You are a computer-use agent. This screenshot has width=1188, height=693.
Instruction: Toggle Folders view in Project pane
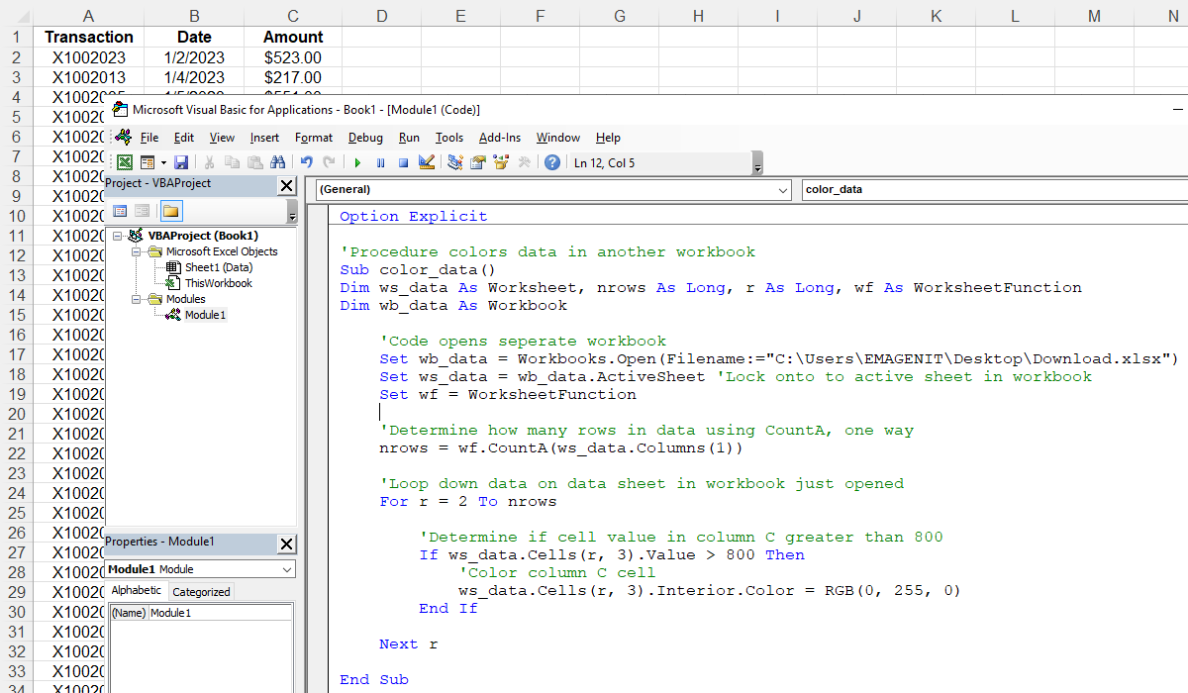[x=171, y=211]
